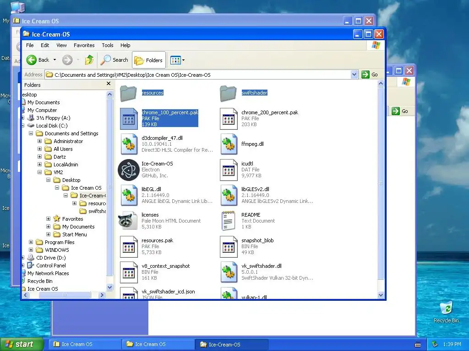Open the View menu
This screenshot has height=351, width=469.
click(x=61, y=45)
